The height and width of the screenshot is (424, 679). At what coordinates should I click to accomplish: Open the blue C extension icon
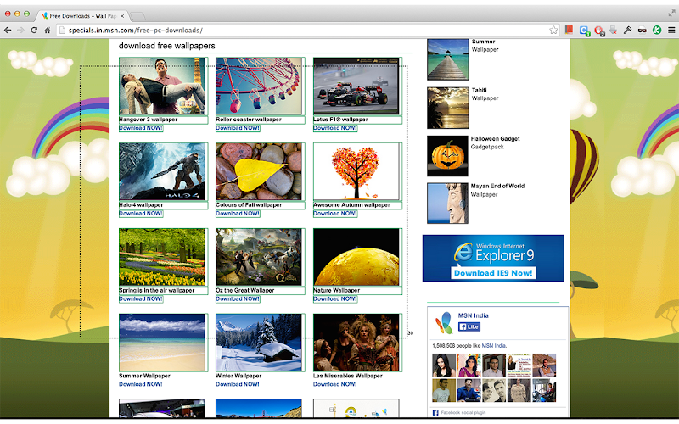pyautogui.click(x=584, y=31)
